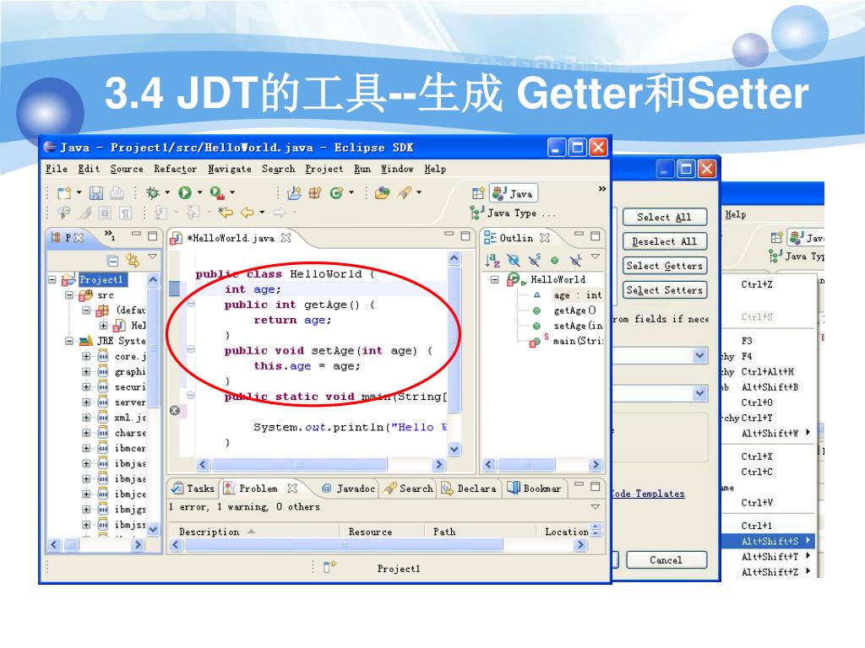
Task: Click the External Tools run icon
Action: [x=217, y=192]
